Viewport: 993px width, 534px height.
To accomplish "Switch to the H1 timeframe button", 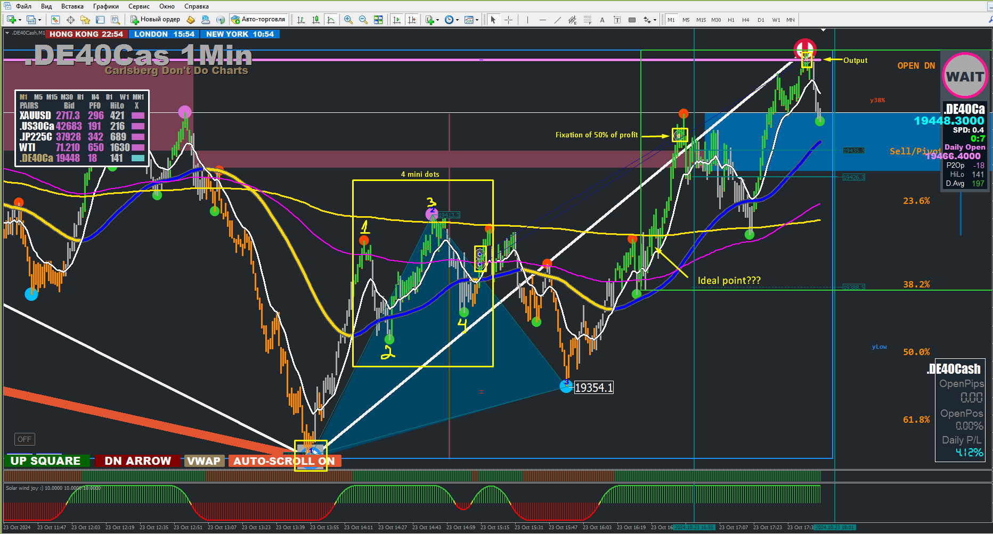I will pyautogui.click(x=731, y=20).
